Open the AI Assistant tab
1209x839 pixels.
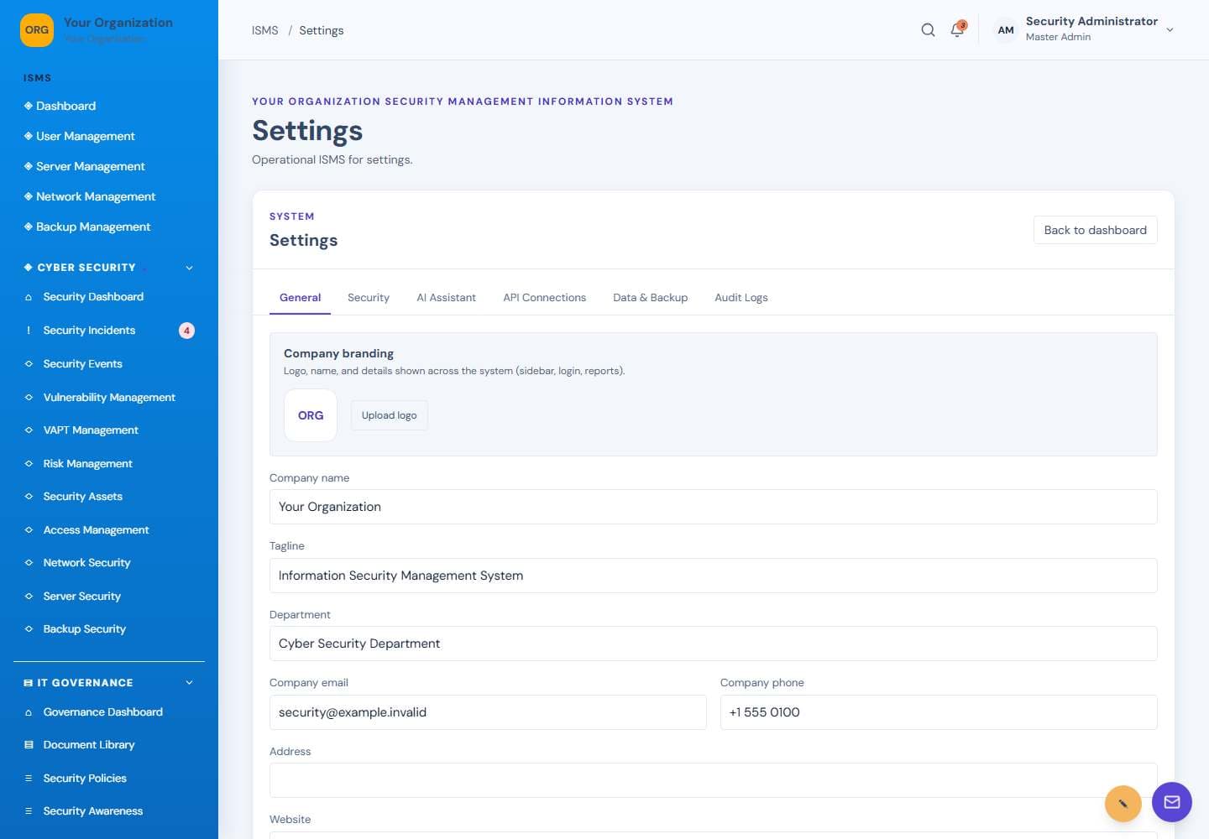446,298
